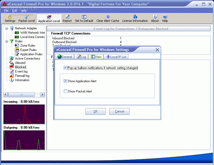Viewport: 214px width, 165px height.
Task: Click the tree horizontal scrollbar thumb
Action: coord(21,95)
